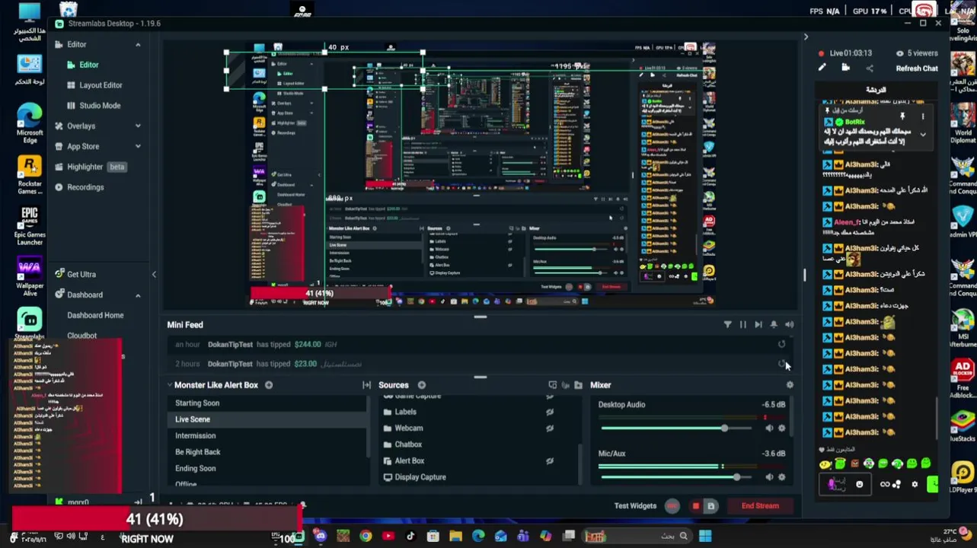Screen dimensions: 977x548
Task: Start recording with REC button
Action: click(672, 506)
